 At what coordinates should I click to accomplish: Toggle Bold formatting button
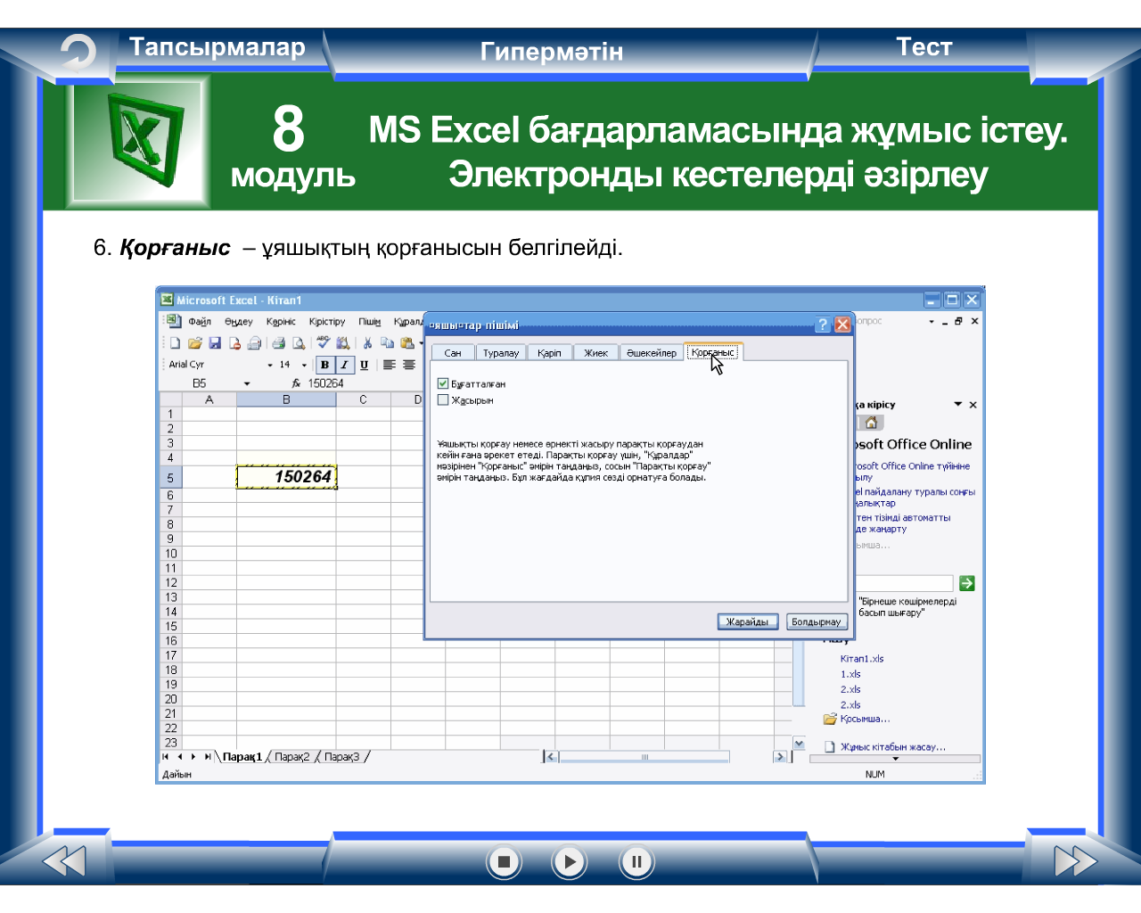[324, 365]
